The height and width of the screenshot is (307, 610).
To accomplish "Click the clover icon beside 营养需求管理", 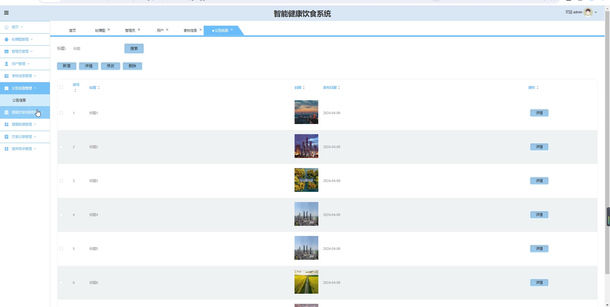I will click(6, 149).
